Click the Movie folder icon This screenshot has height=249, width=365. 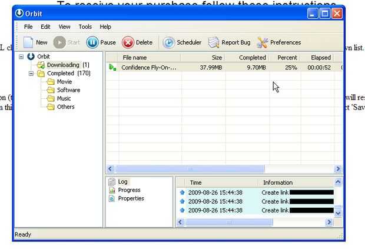(51, 82)
